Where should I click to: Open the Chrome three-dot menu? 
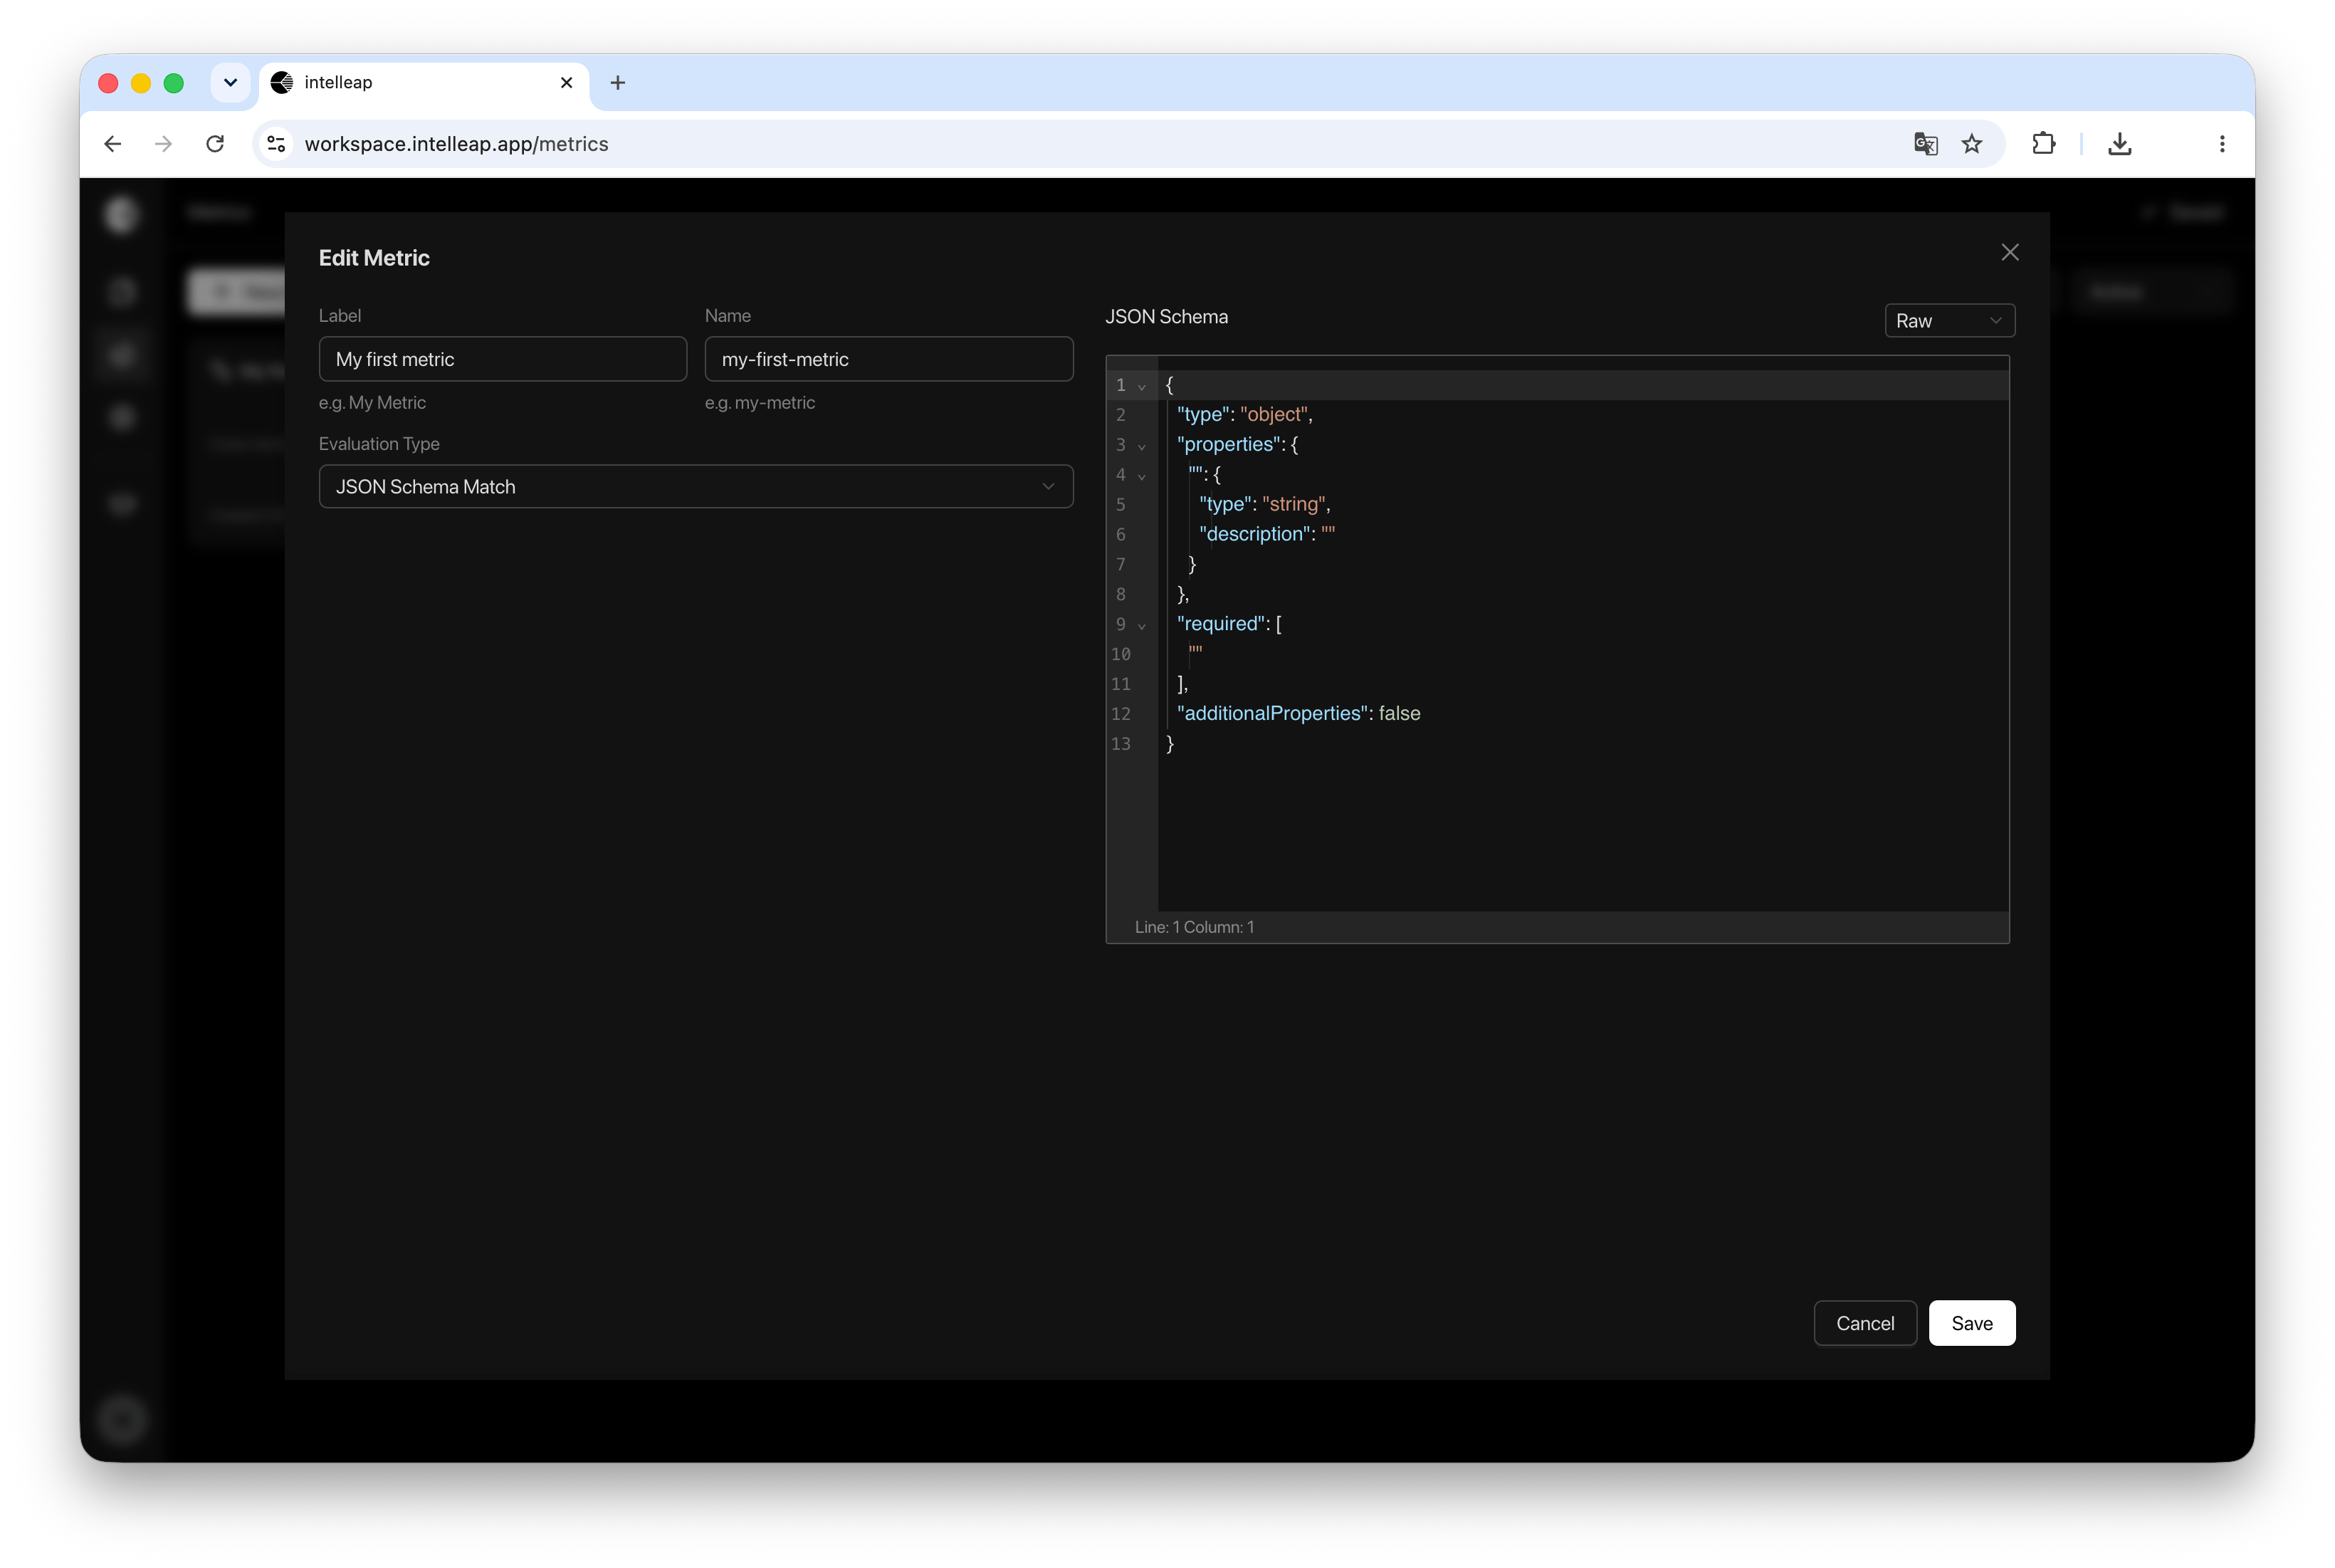[x=2221, y=144]
